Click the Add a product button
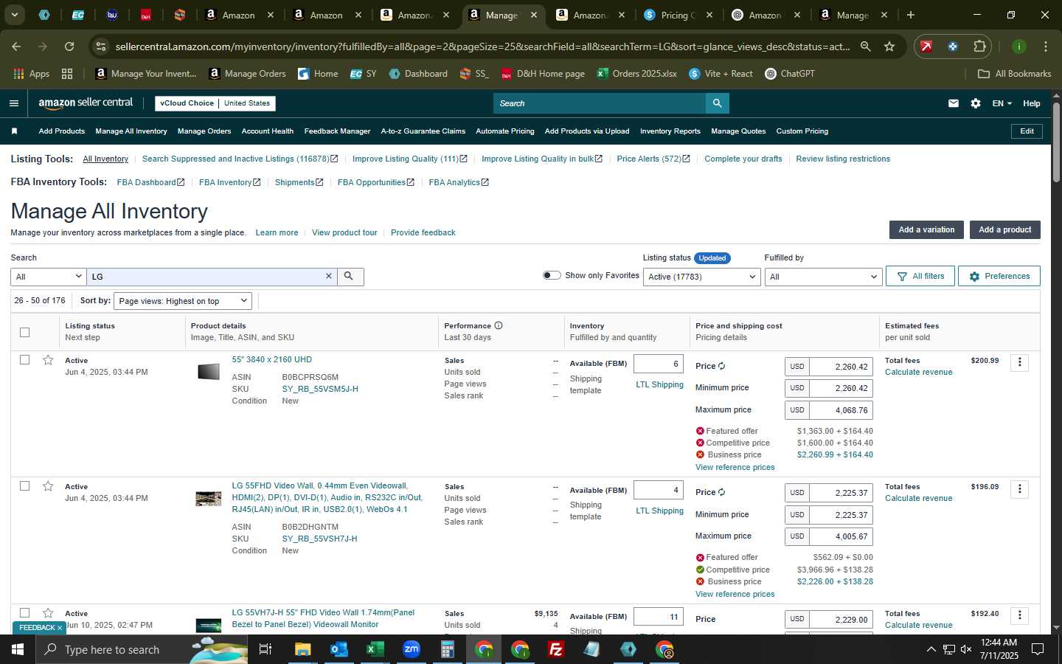 pos(1004,229)
